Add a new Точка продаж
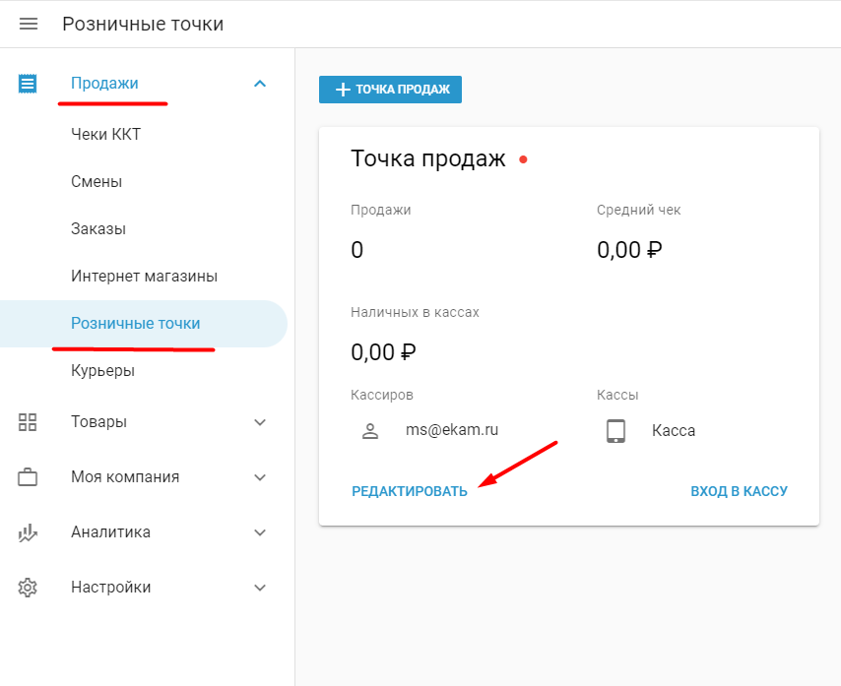The width and height of the screenshot is (841, 686). pos(390,90)
